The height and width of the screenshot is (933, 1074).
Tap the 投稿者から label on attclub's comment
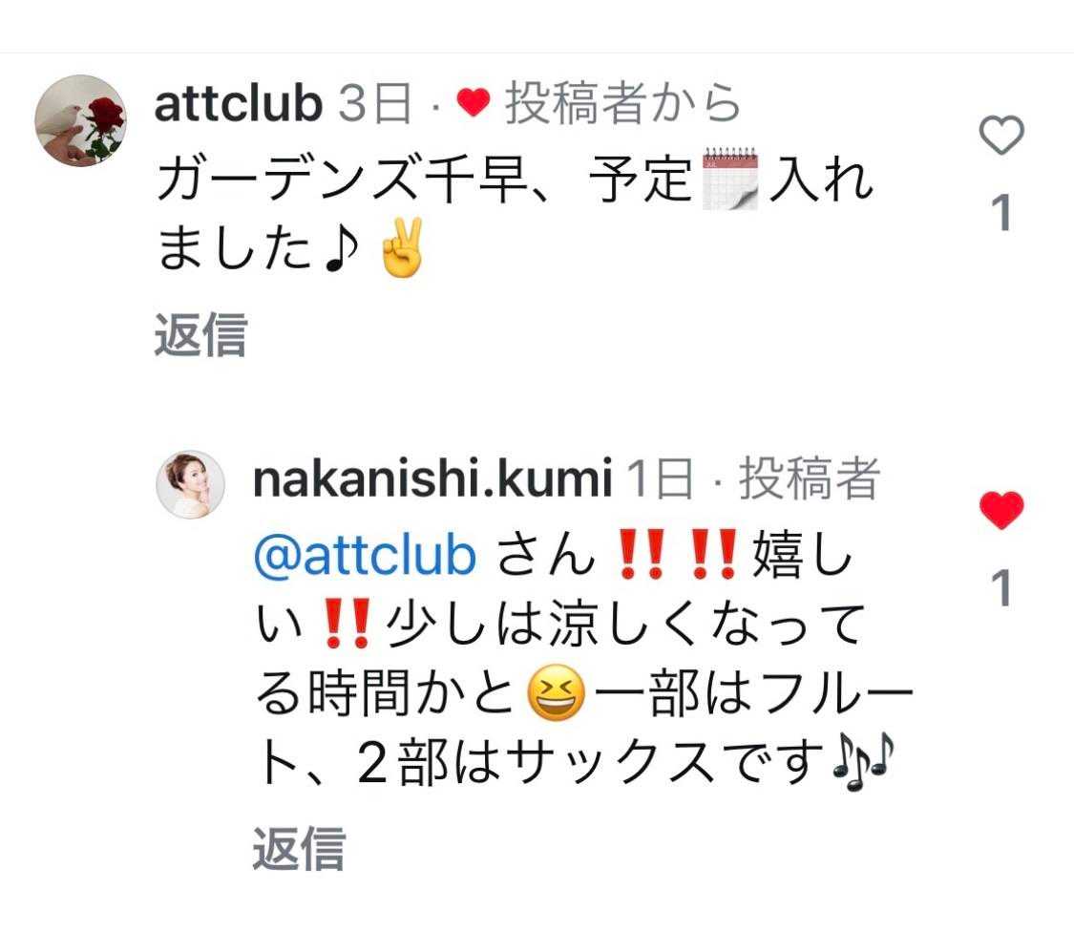[623, 103]
